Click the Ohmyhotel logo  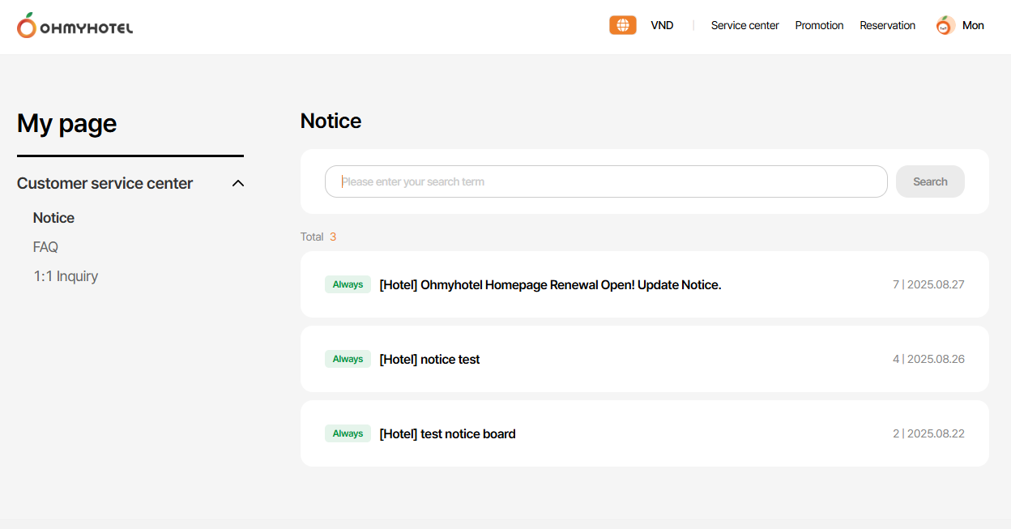[75, 26]
